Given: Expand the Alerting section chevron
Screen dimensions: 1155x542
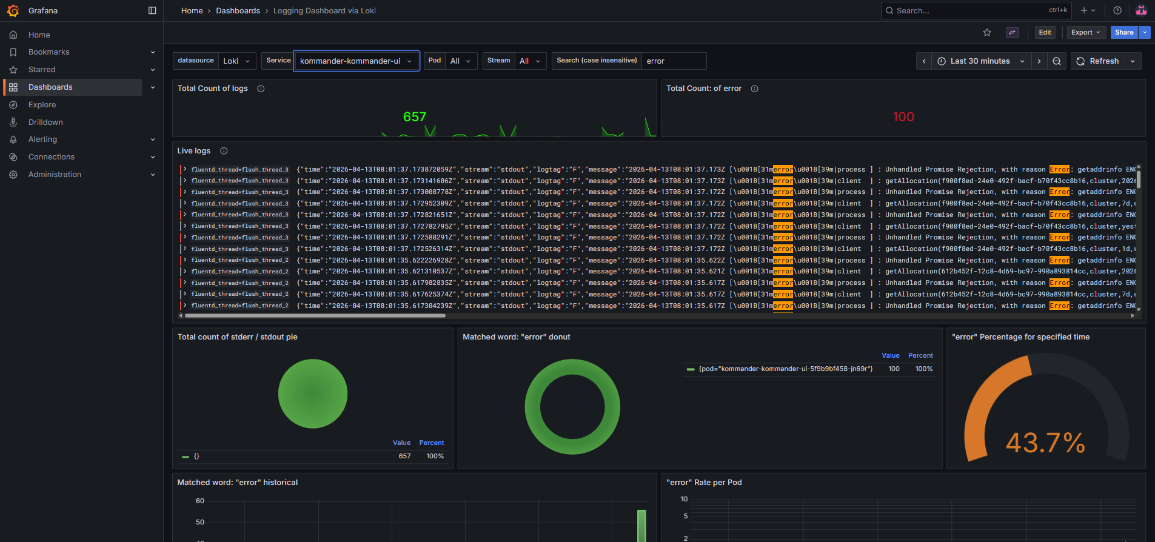Looking at the screenshot, I should pos(153,139).
